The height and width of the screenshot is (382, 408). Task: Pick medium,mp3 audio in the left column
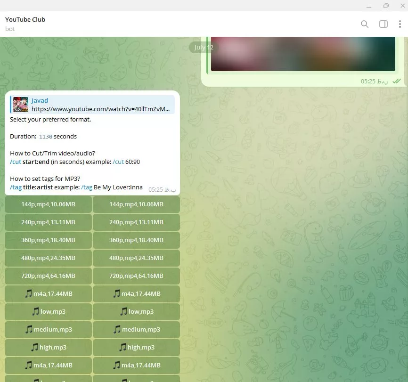click(x=48, y=330)
